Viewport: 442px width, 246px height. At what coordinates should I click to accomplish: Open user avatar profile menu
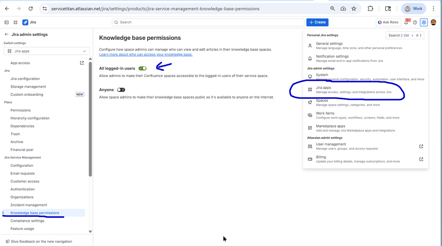pos(434,22)
